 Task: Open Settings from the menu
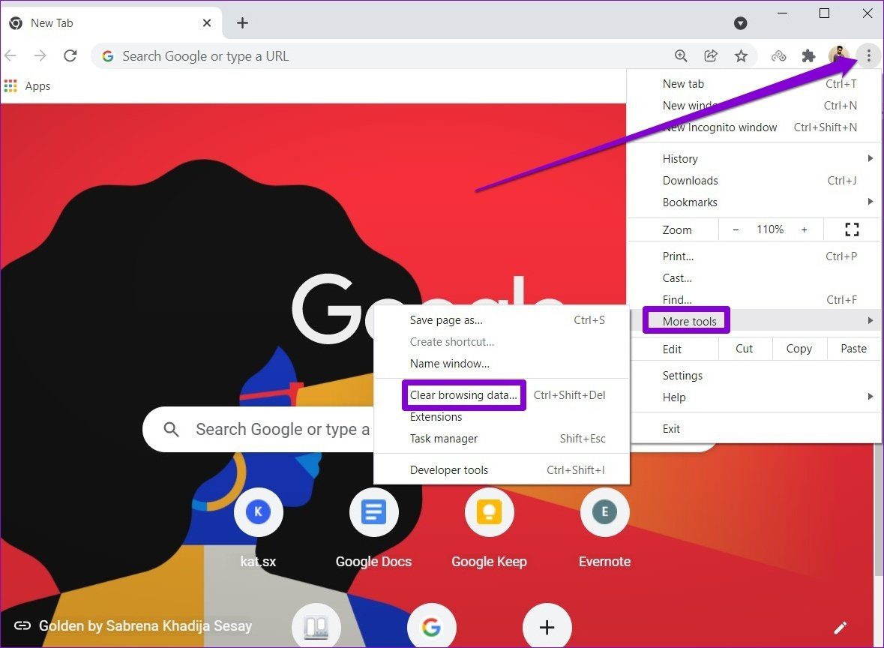pyautogui.click(x=754, y=376)
